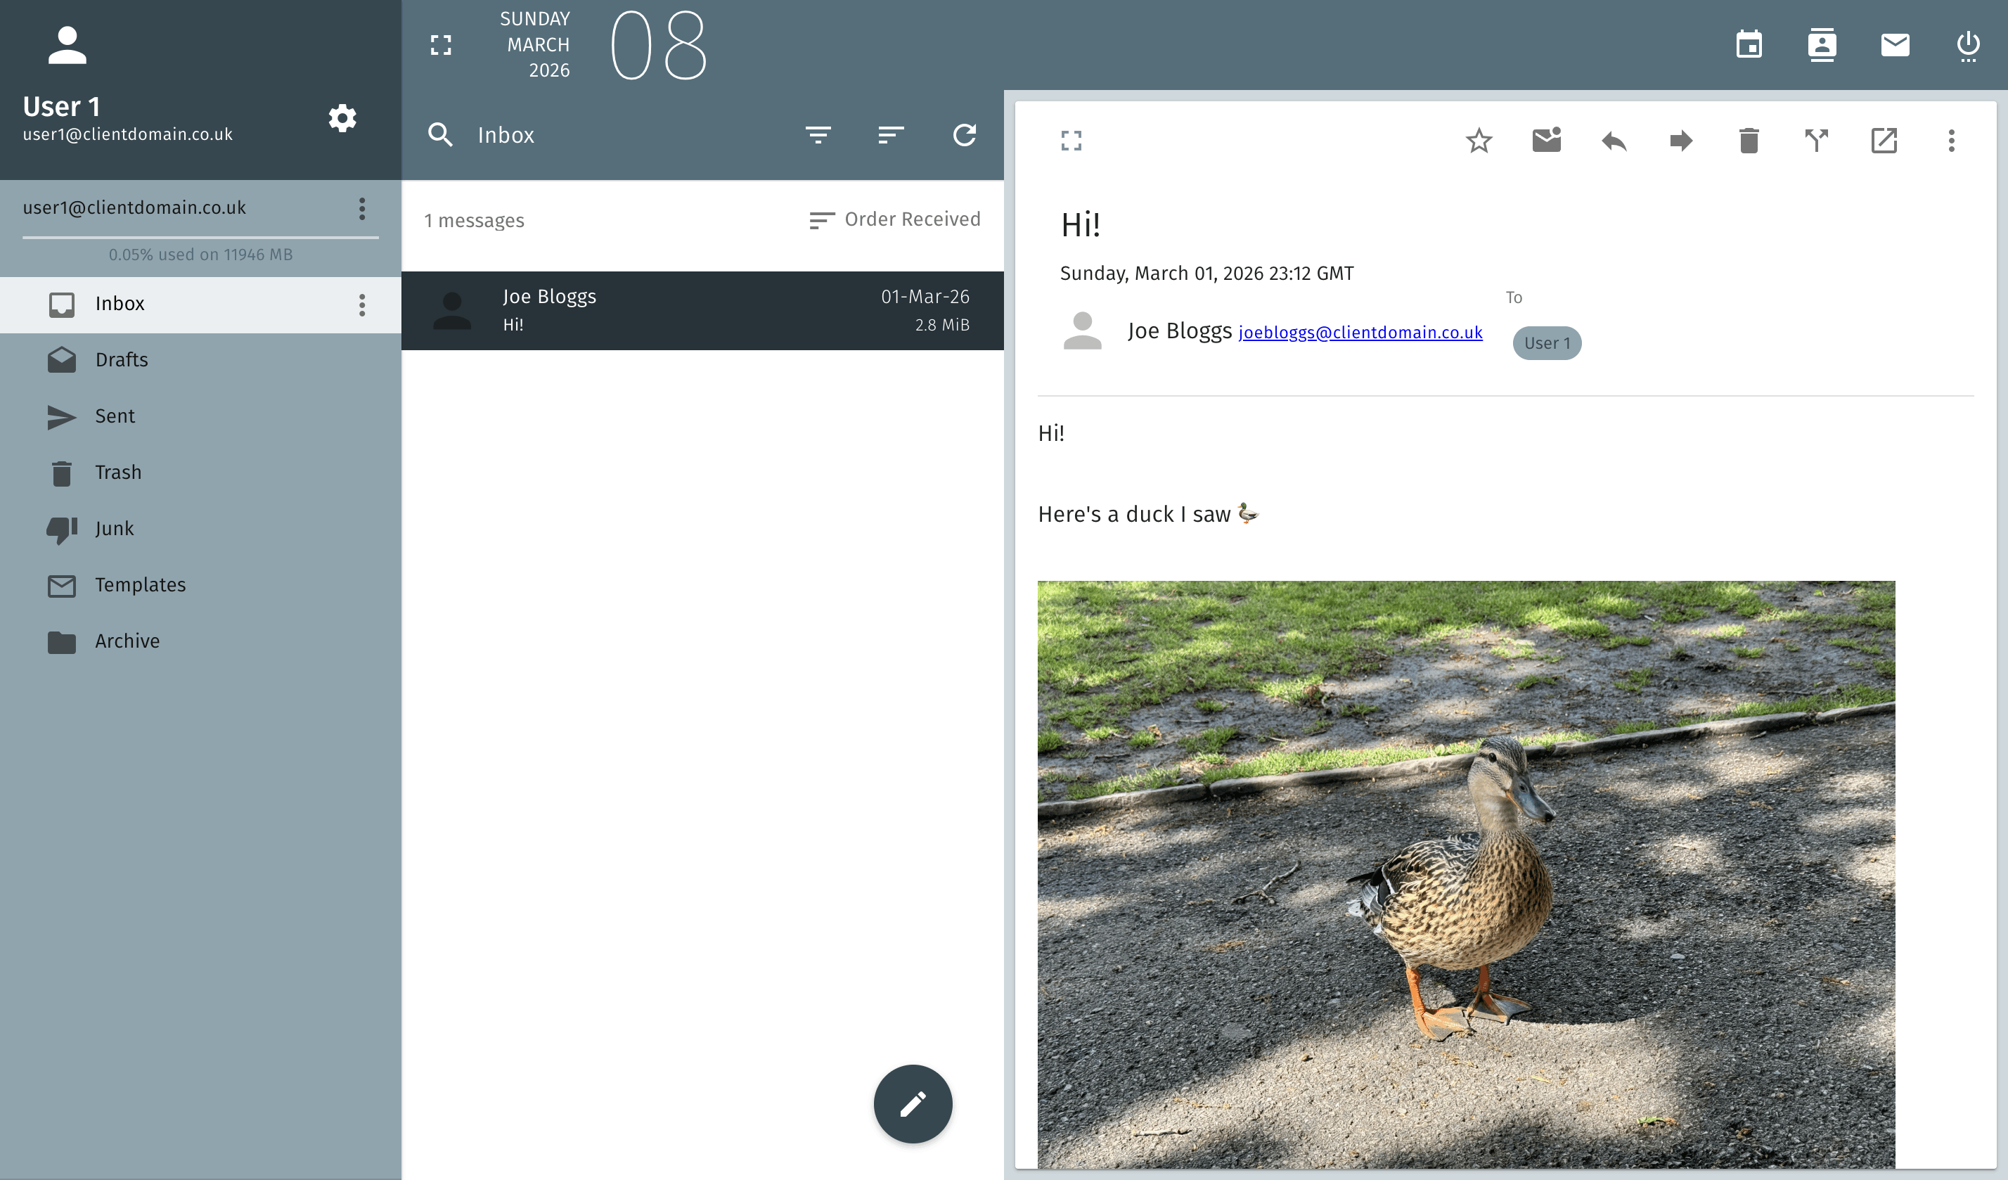Open the message filter icon
This screenshot has height=1180, width=2008.
[818, 134]
